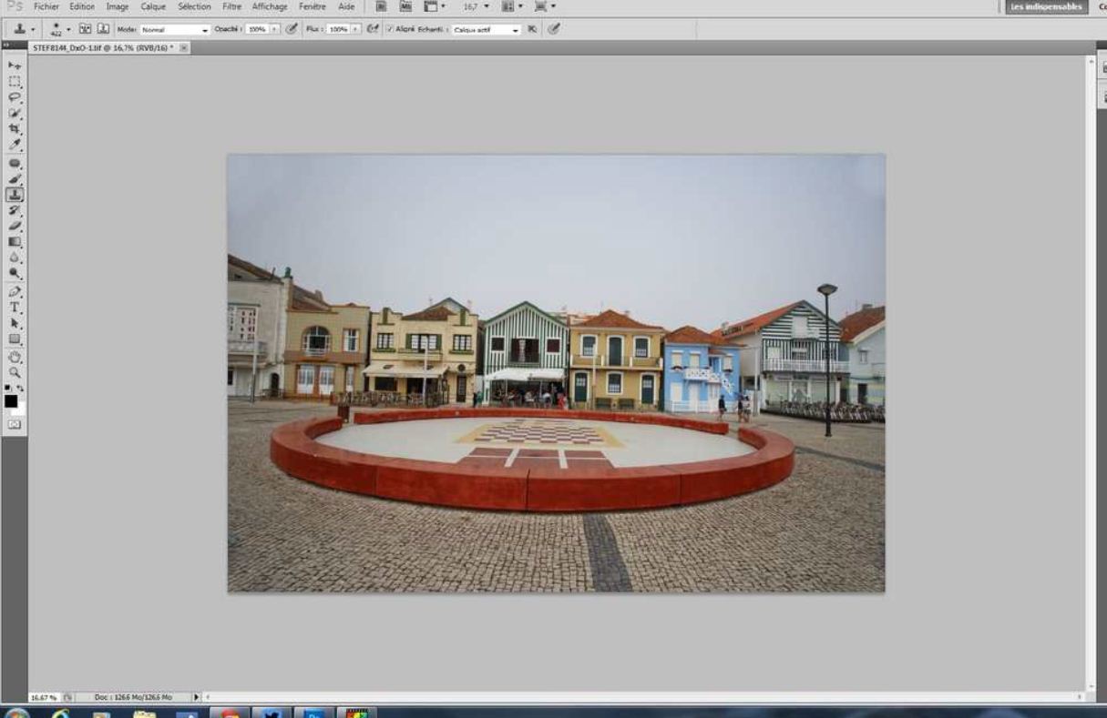Open the Calque menu

click(x=153, y=6)
